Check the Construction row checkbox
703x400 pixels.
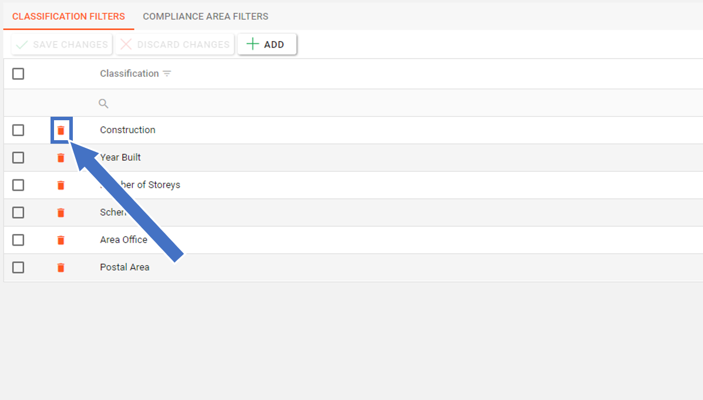pyautogui.click(x=18, y=130)
